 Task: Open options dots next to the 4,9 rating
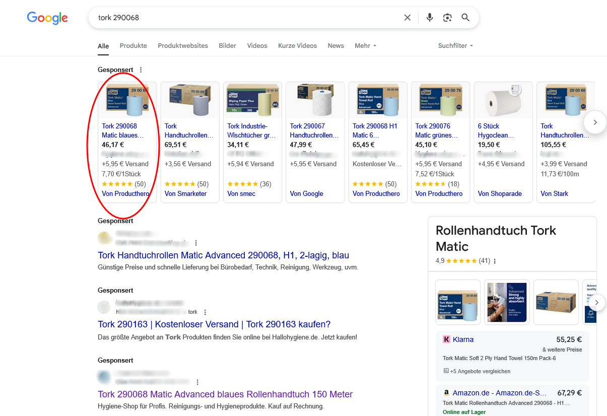coord(495,261)
